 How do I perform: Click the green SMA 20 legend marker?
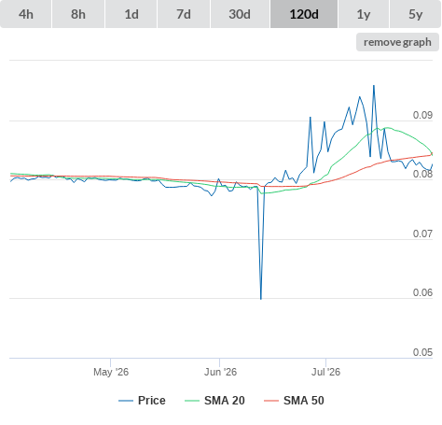192,401
